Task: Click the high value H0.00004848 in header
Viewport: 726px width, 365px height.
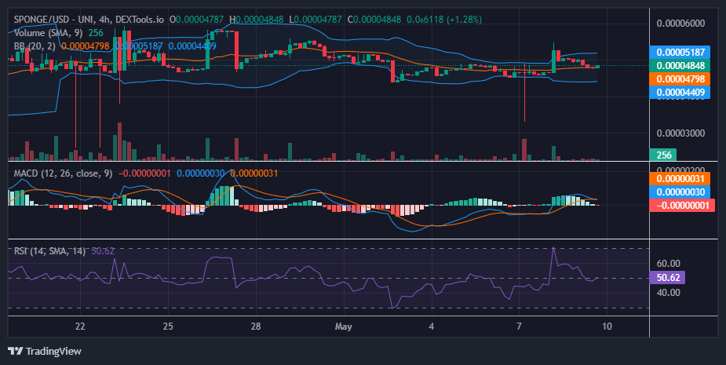Action: [x=257, y=20]
